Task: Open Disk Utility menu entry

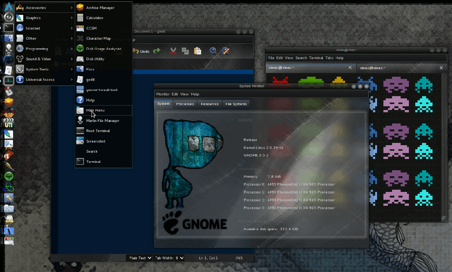Action: coord(103,59)
